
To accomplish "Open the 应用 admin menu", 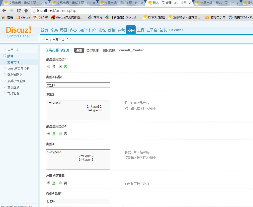I will point(131,30).
